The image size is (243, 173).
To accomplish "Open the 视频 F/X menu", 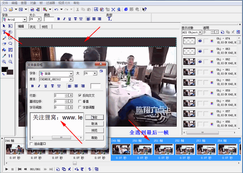I will (64, 3).
